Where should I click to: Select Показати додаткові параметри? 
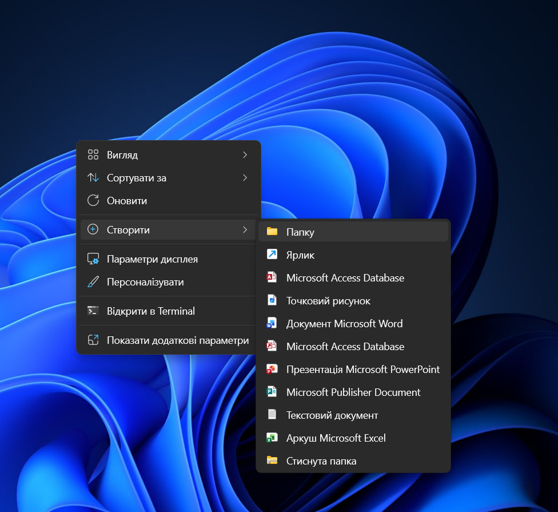click(168, 340)
